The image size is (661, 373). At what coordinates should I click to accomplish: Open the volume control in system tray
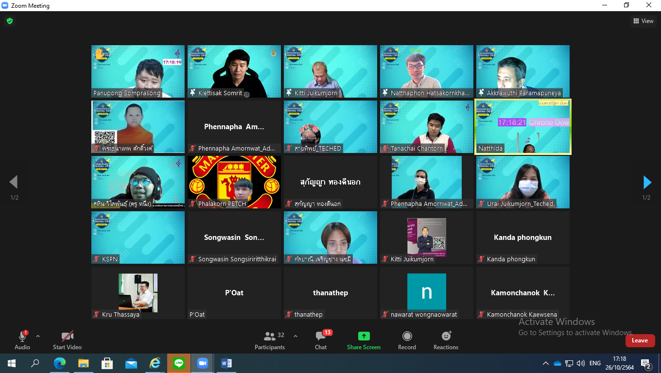(581, 363)
